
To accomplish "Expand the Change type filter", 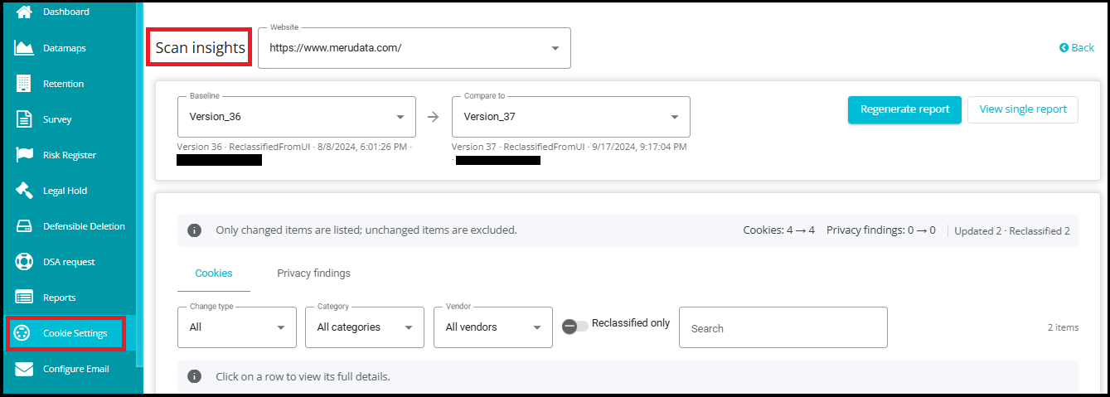I will click(x=237, y=327).
